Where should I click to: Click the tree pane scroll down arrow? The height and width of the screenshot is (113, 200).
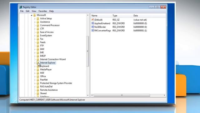click(87, 95)
